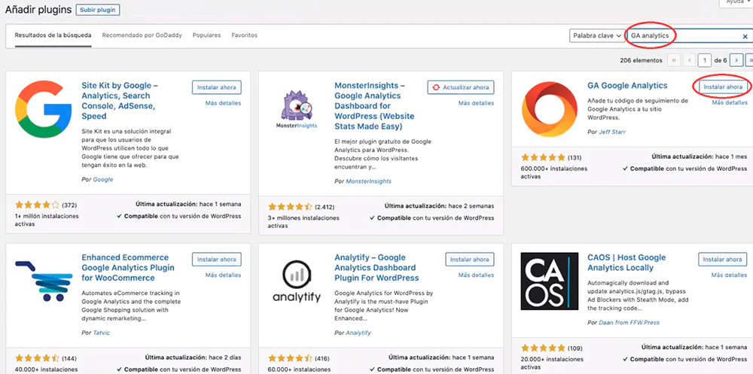Open the Enhanced Ecommerce shopping cart logo
753x374 pixels.
coord(43,281)
